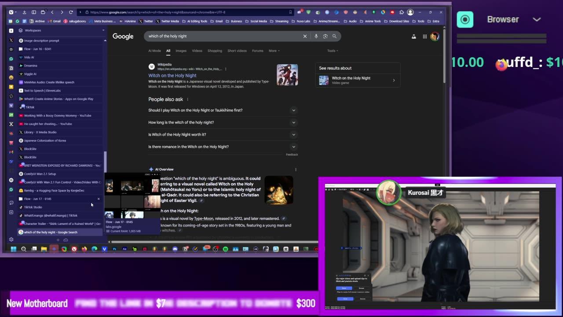Open File Explorer from taskbar

tap(44, 249)
